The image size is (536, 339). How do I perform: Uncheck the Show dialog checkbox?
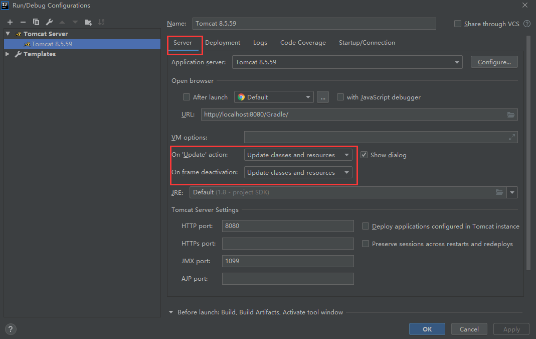point(364,155)
